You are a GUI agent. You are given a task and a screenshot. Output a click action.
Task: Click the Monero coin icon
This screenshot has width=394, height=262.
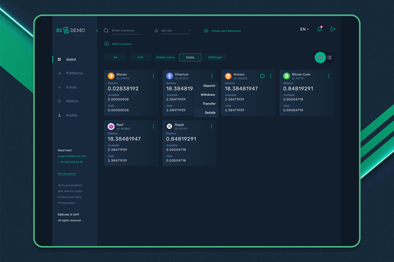click(x=228, y=76)
